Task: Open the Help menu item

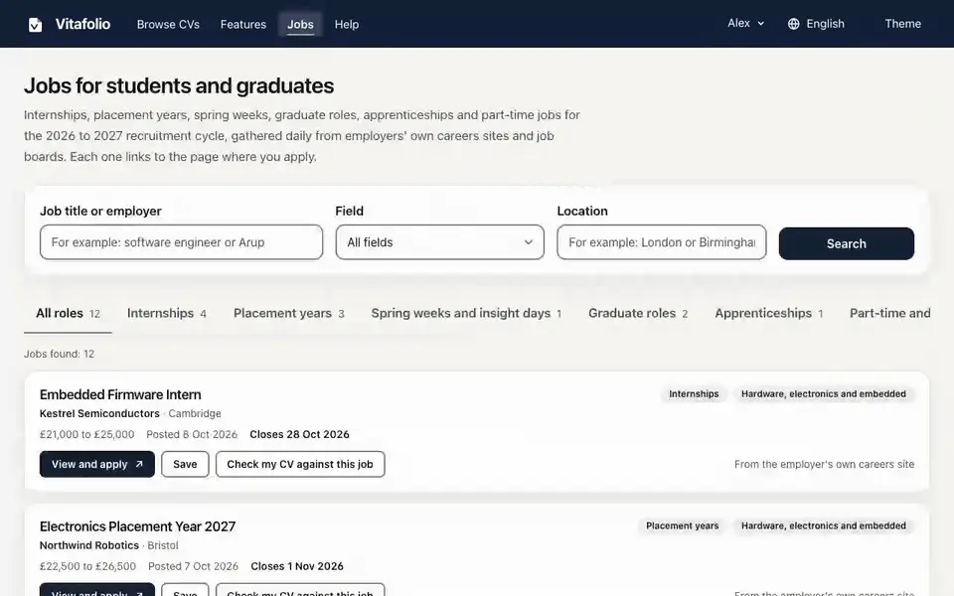Action: click(x=346, y=24)
